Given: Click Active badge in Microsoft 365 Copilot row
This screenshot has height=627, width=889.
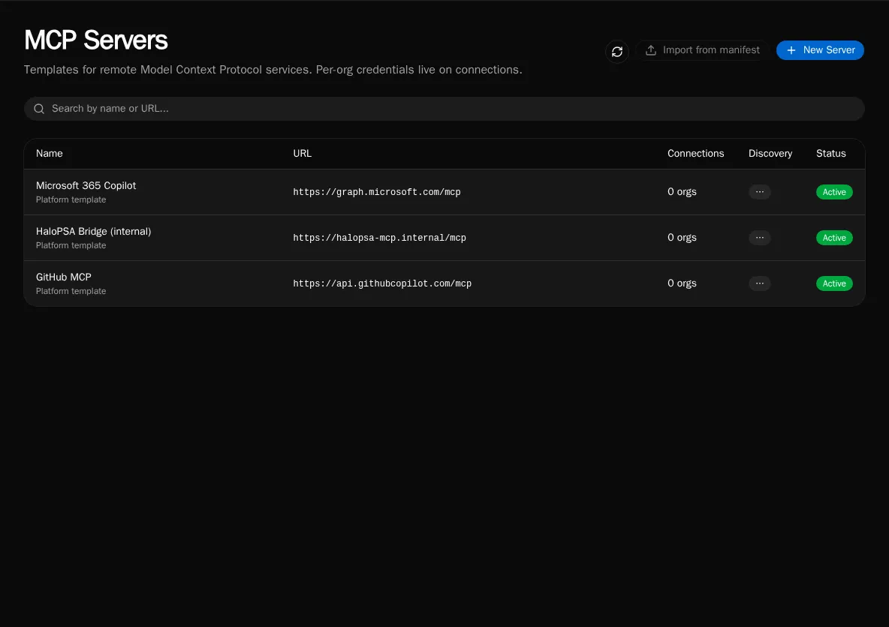Looking at the screenshot, I should [834, 192].
